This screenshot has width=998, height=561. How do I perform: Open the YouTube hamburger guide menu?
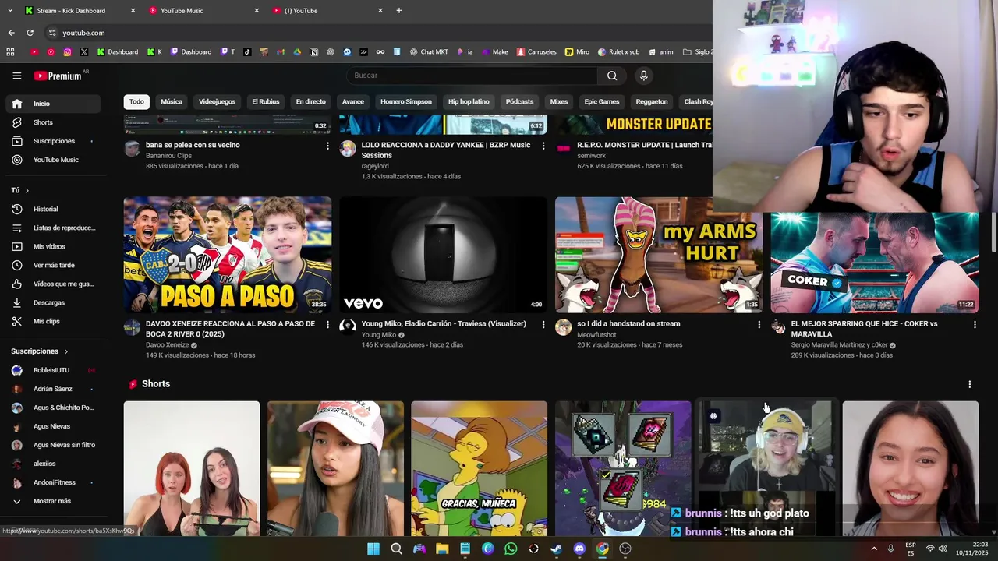pyautogui.click(x=17, y=76)
